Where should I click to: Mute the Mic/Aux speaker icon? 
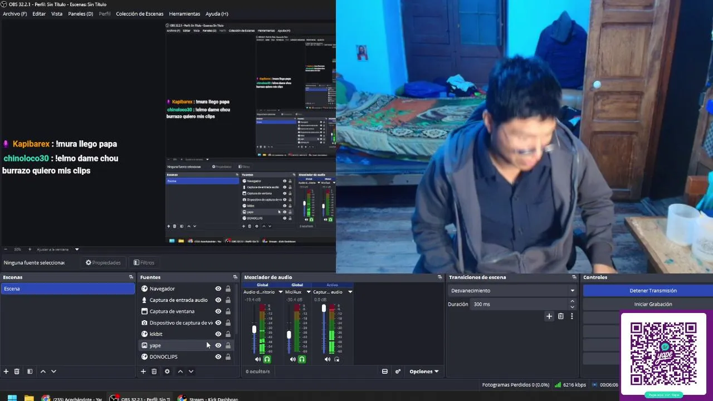coord(293,359)
